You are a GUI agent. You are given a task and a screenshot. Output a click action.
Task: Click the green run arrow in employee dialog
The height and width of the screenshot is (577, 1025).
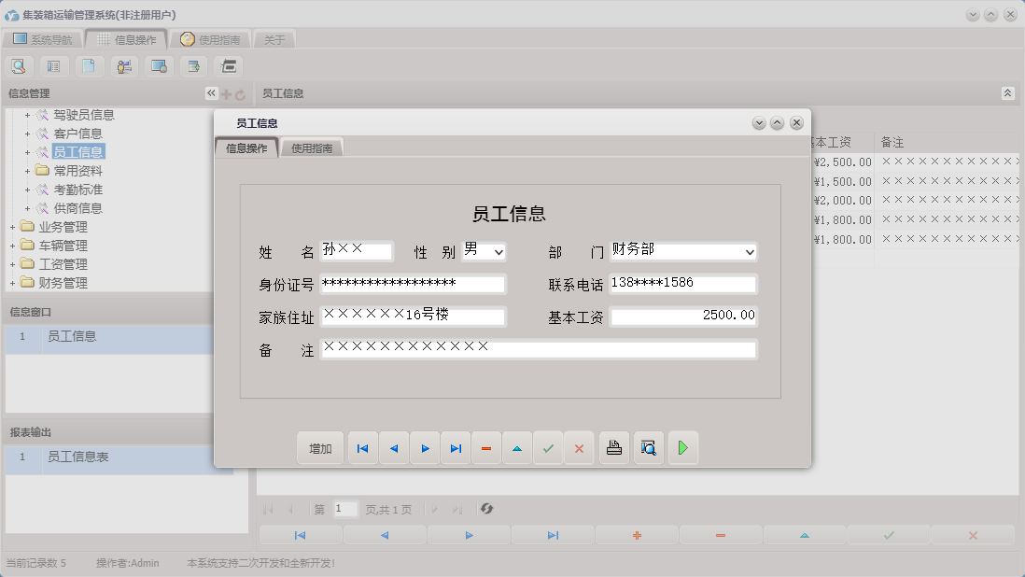click(682, 448)
